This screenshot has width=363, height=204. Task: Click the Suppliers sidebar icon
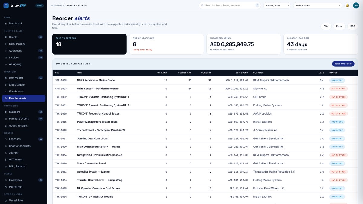click(x=6, y=112)
